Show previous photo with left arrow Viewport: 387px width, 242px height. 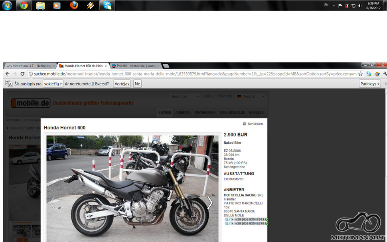[x=53, y=202]
